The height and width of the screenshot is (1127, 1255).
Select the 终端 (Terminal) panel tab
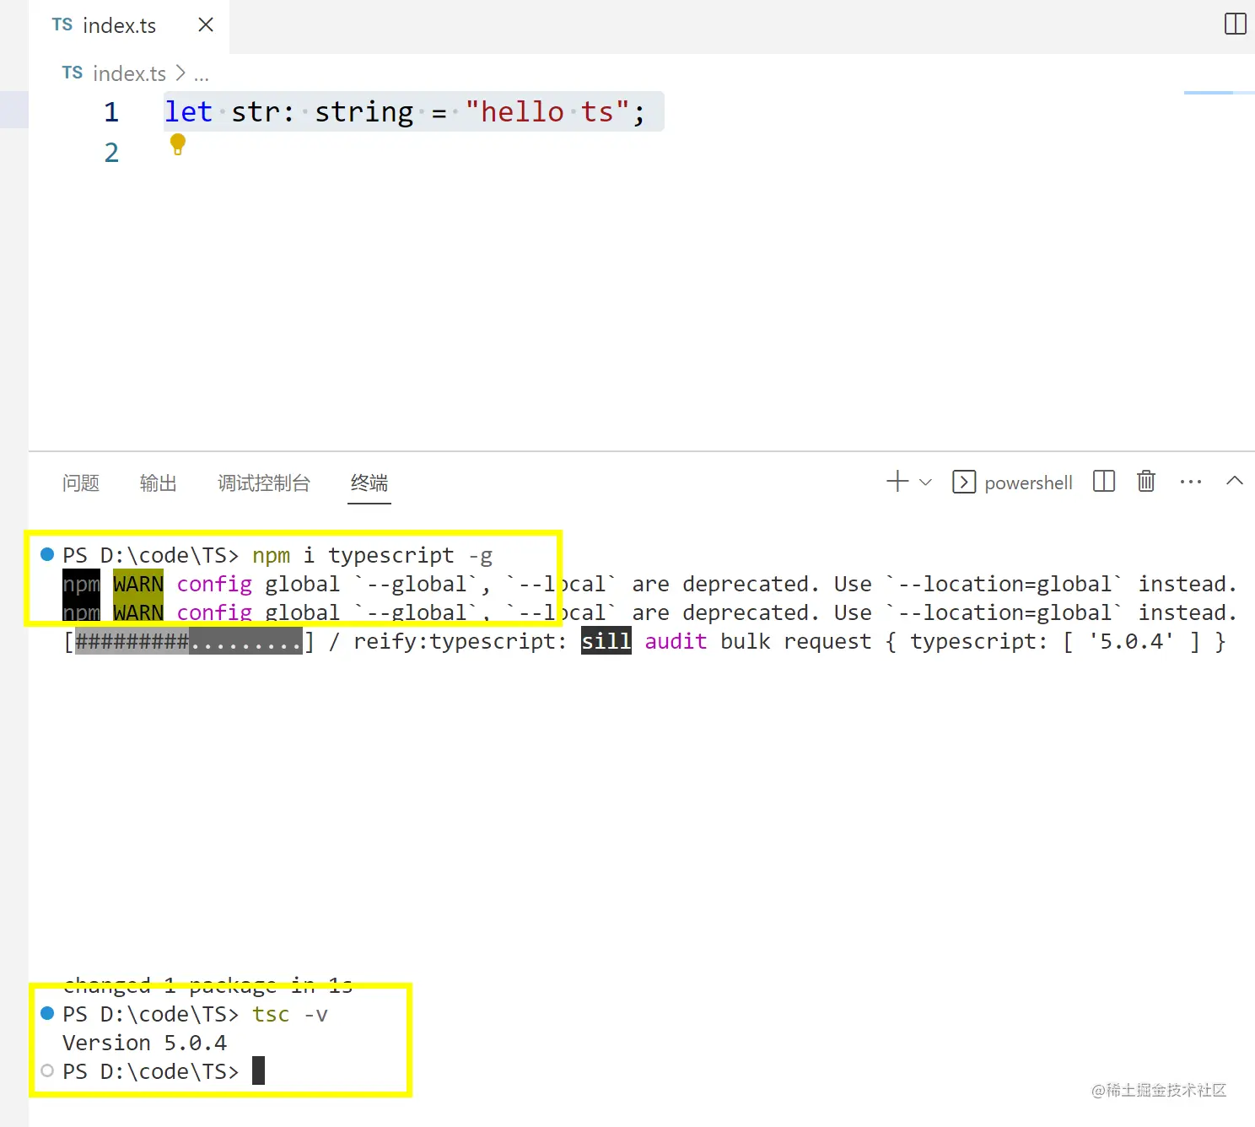(369, 483)
